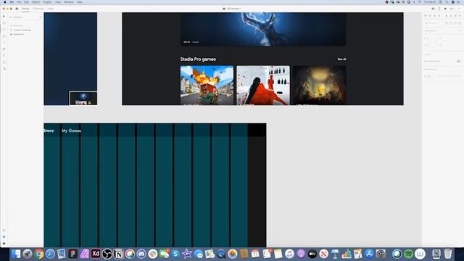Click the mobile device preview icon
464x261 pixels.
click(x=439, y=9)
